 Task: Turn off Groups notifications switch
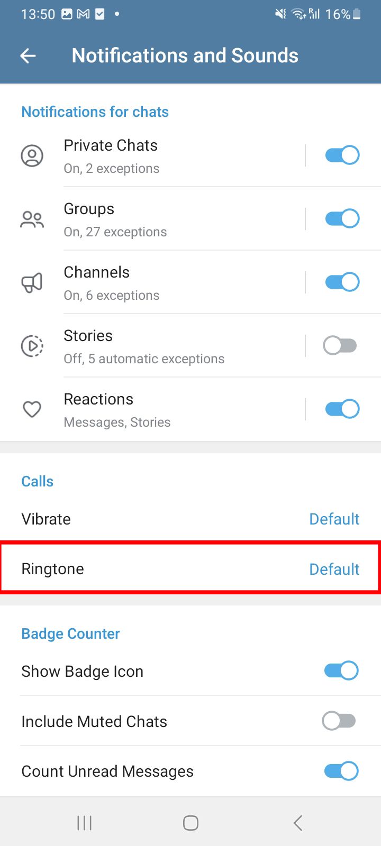(x=342, y=218)
